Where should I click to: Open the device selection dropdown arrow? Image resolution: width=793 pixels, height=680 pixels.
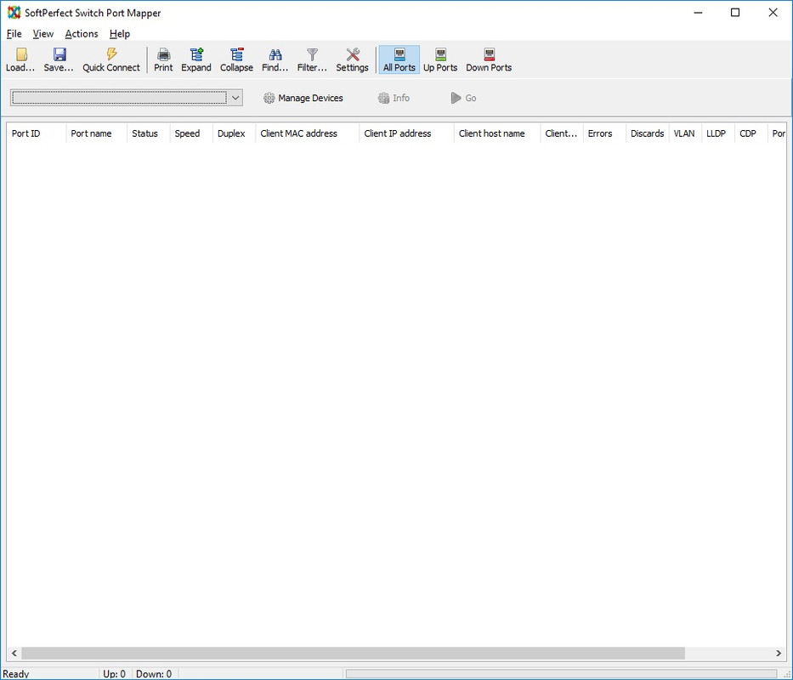pyautogui.click(x=235, y=98)
